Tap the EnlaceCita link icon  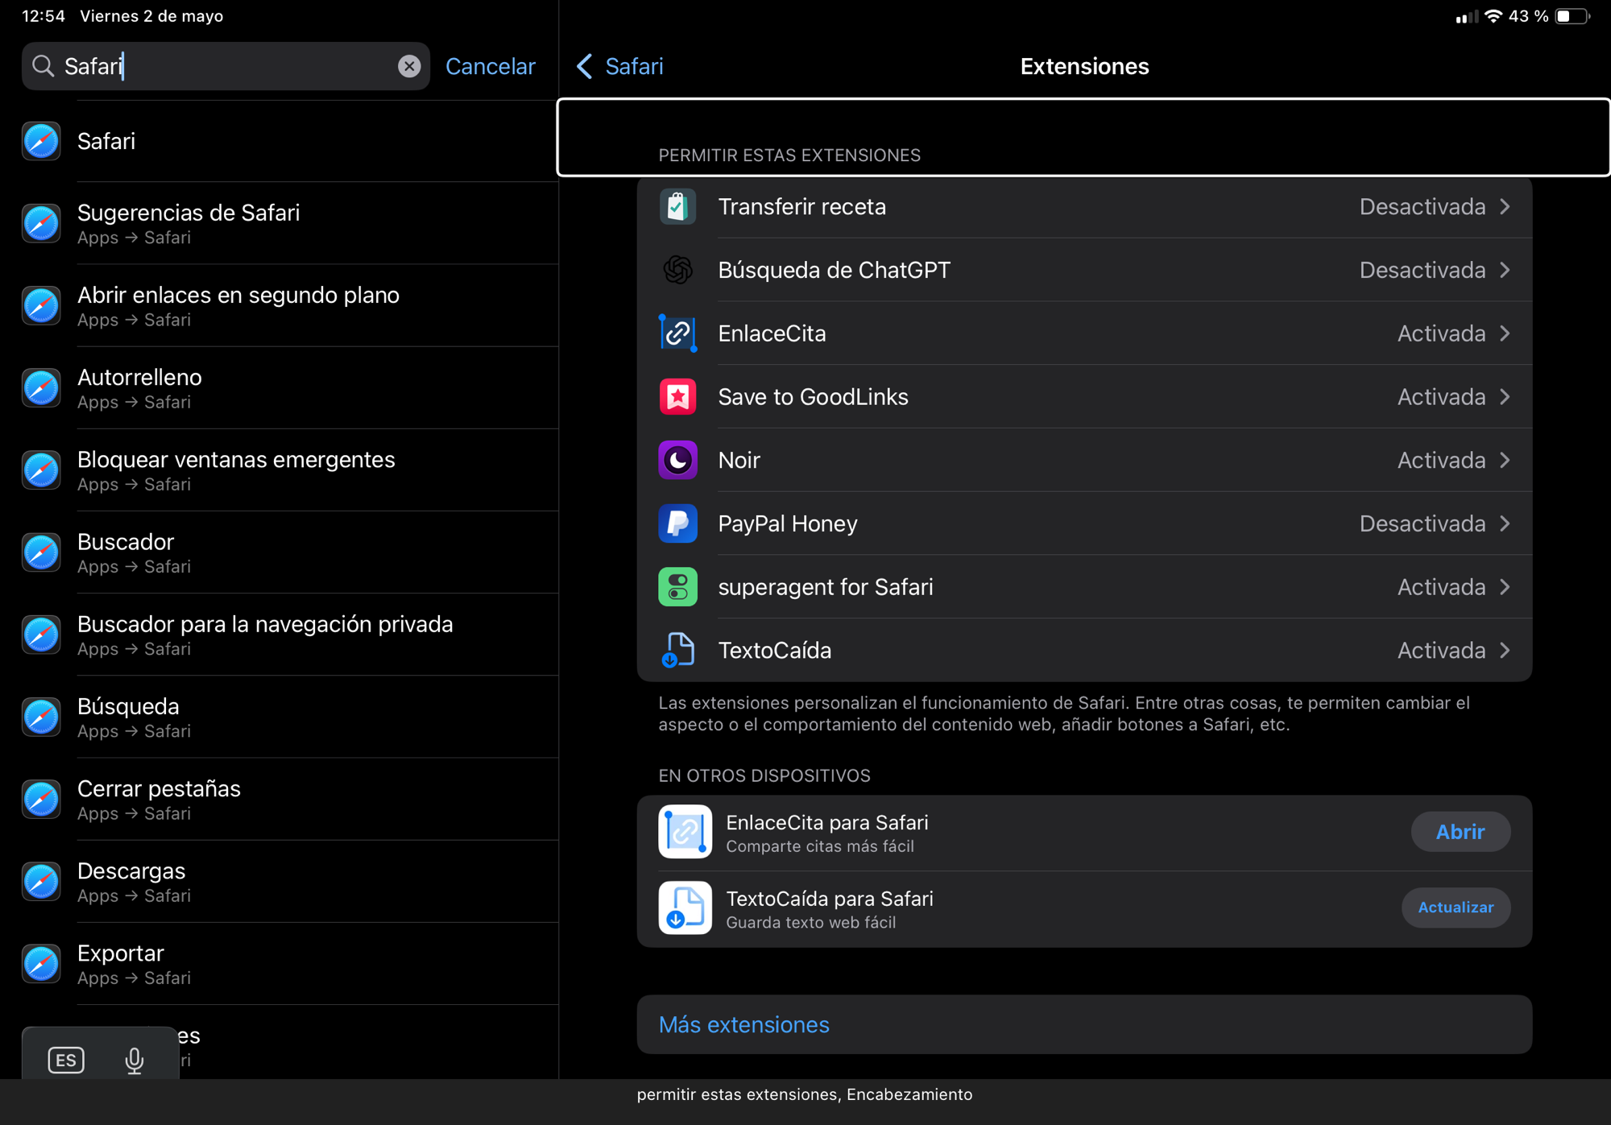pyautogui.click(x=677, y=333)
